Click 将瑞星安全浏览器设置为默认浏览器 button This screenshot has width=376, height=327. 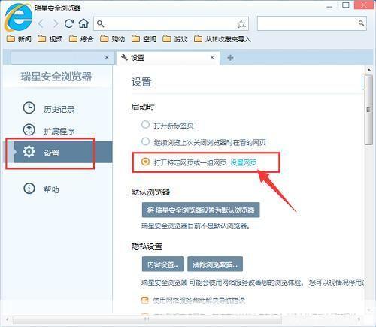[x=201, y=210]
